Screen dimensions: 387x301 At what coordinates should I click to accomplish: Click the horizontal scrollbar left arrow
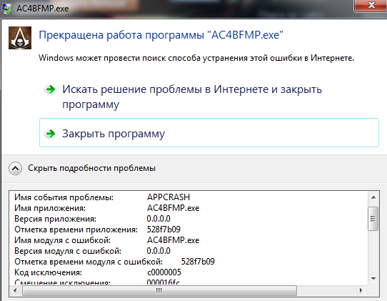(x=15, y=290)
